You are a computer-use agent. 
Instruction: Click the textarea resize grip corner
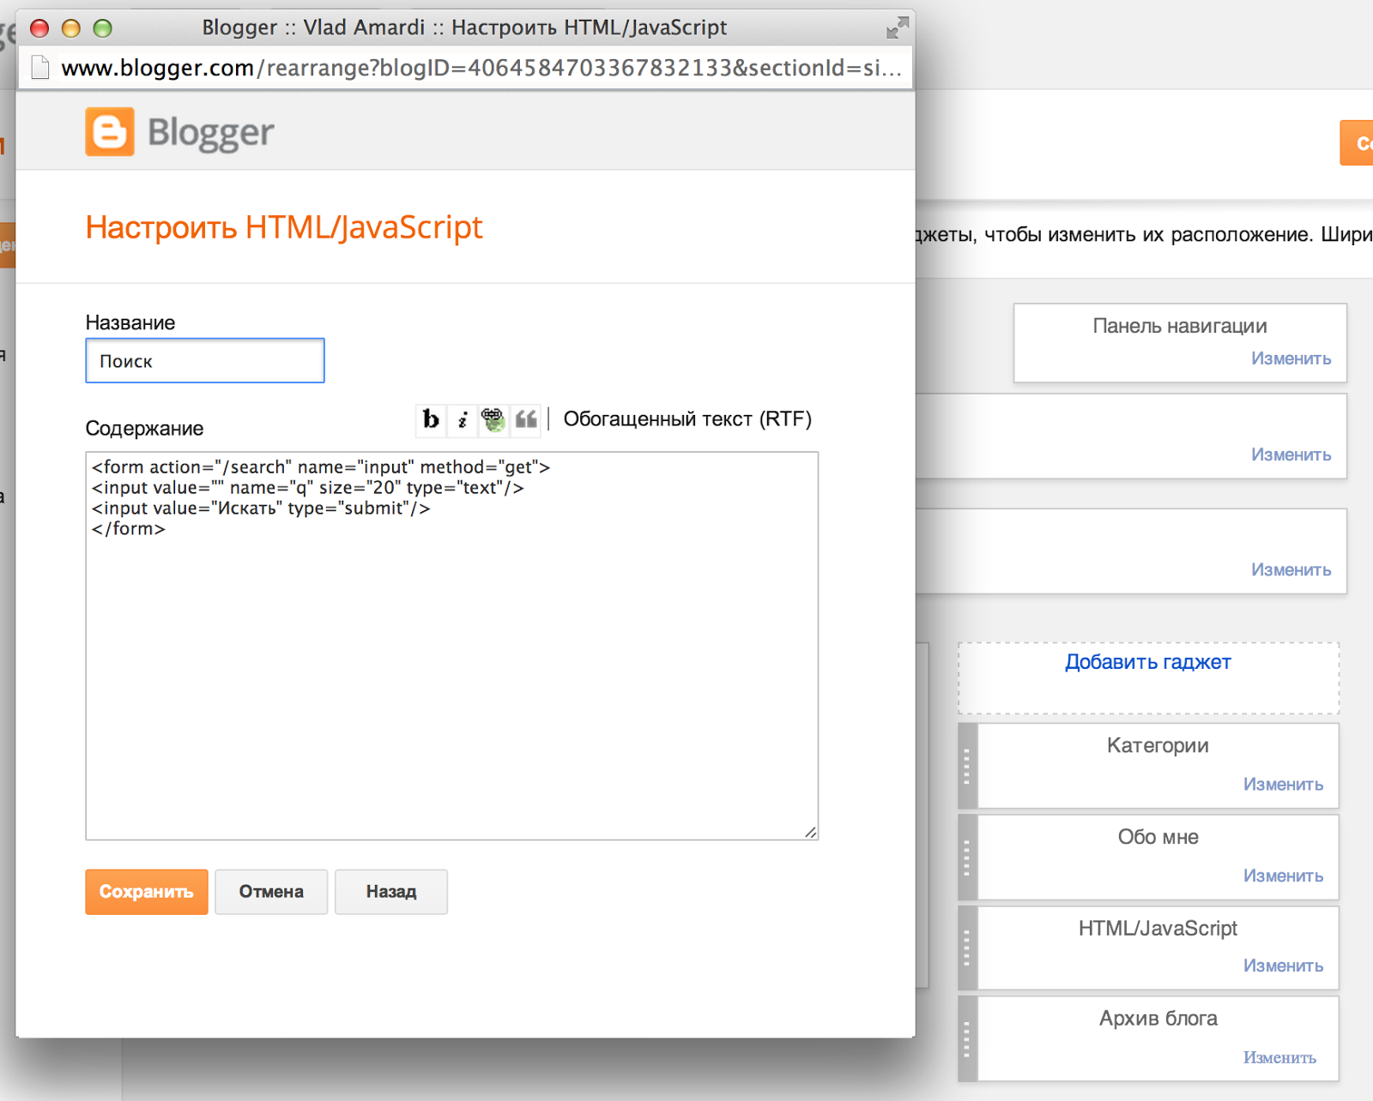pyautogui.click(x=810, y=832)
